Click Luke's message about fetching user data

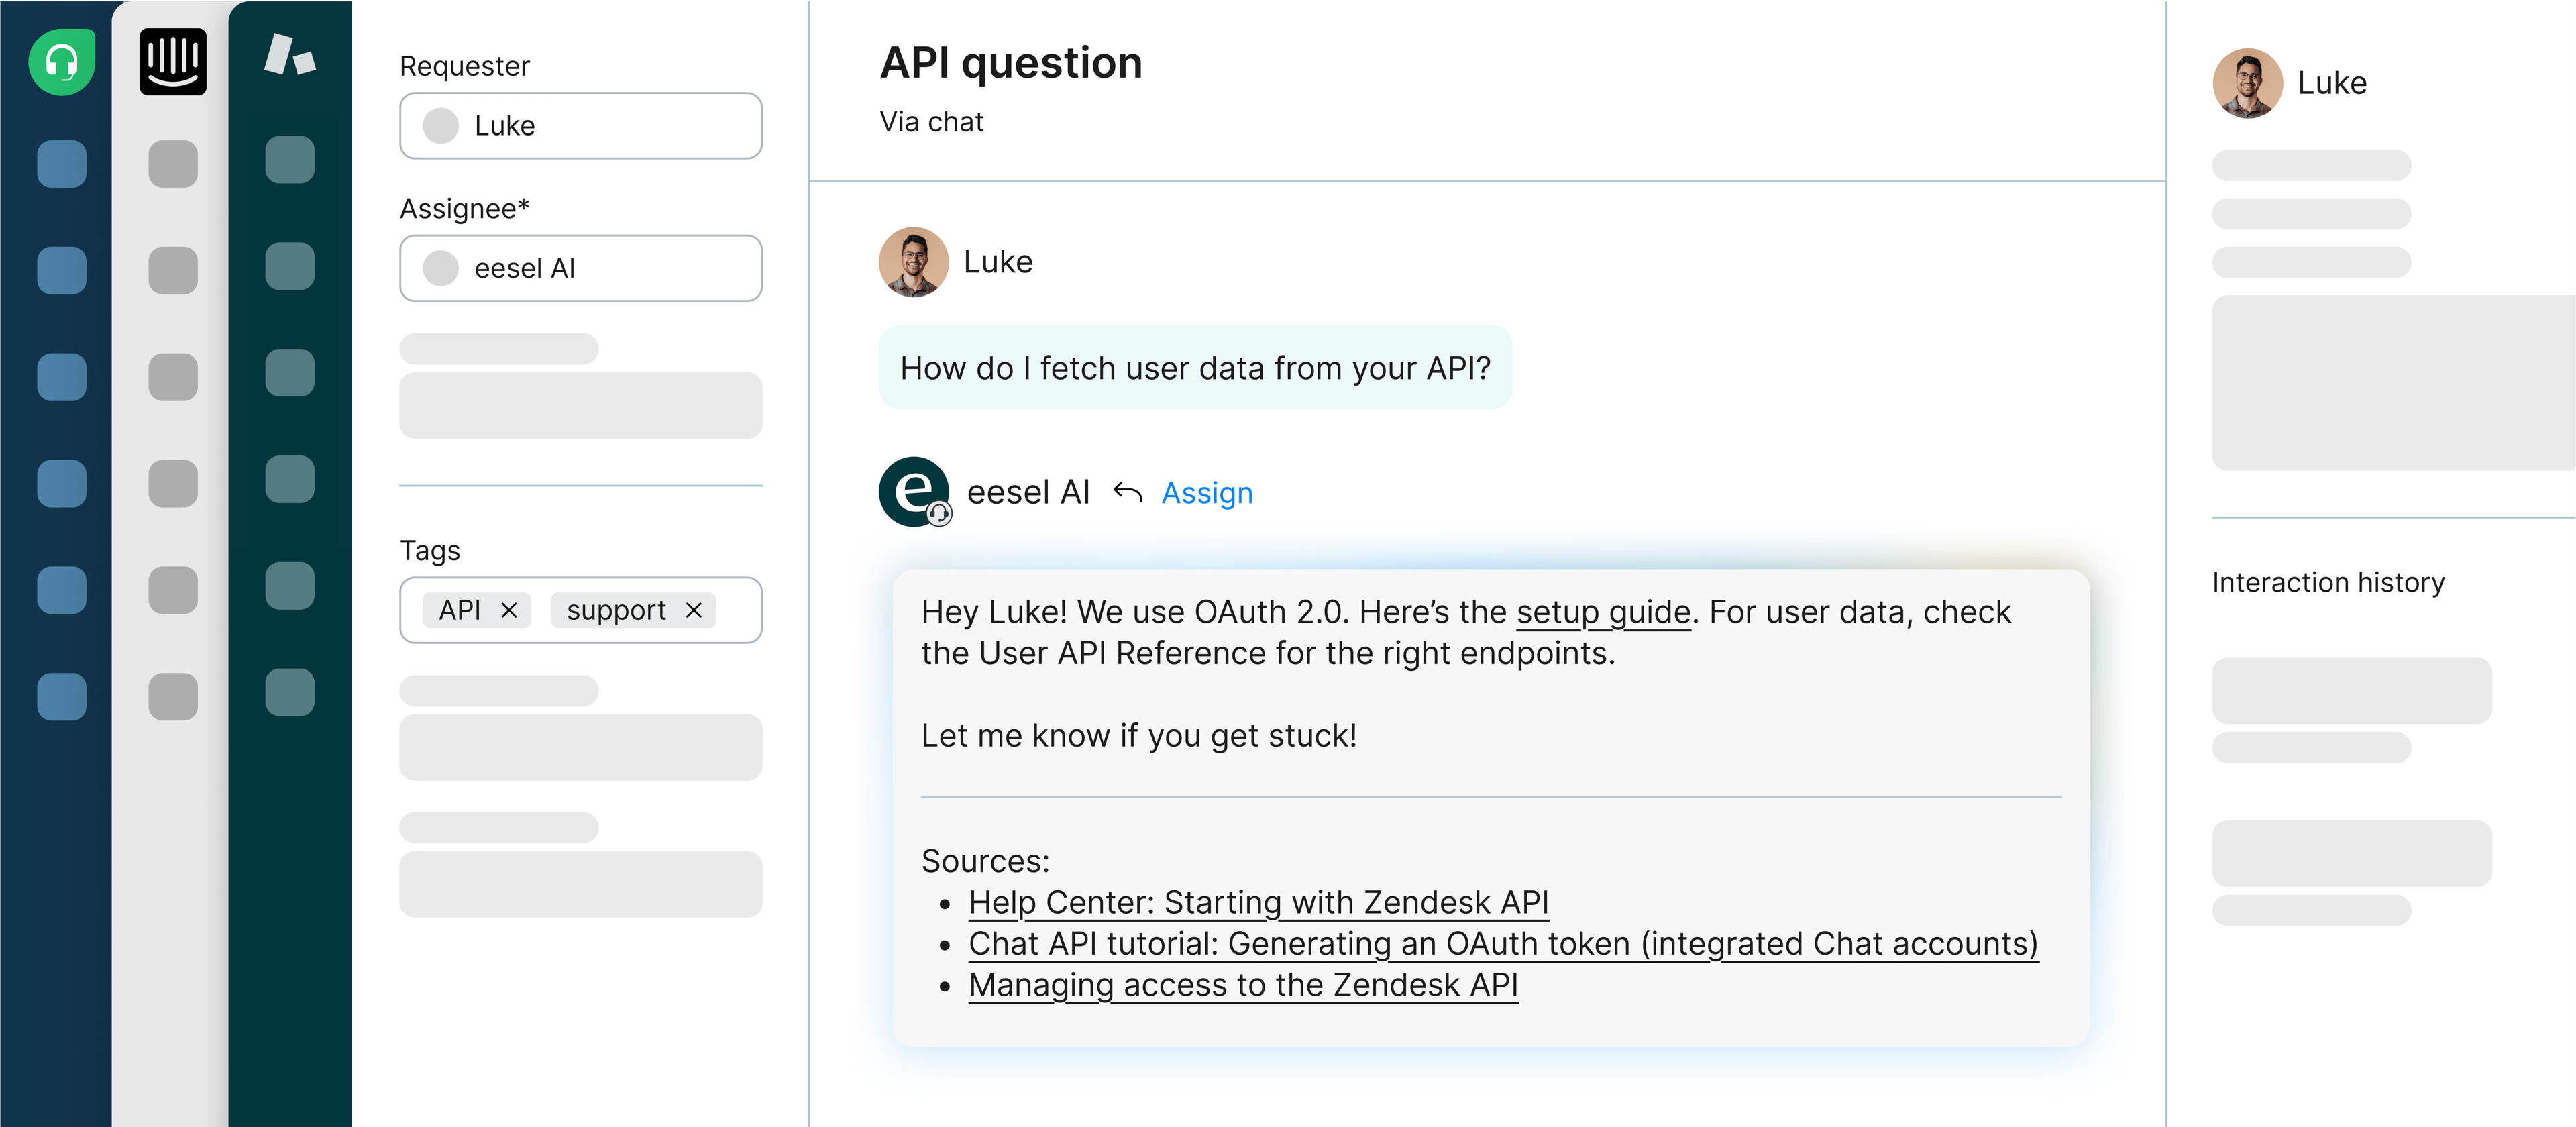[1195, 367]
